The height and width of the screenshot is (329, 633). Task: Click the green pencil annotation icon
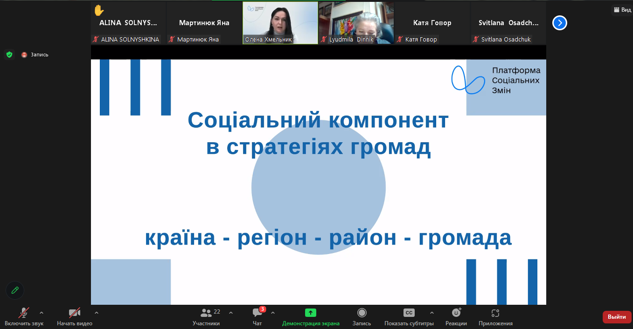tap(15, 290)
